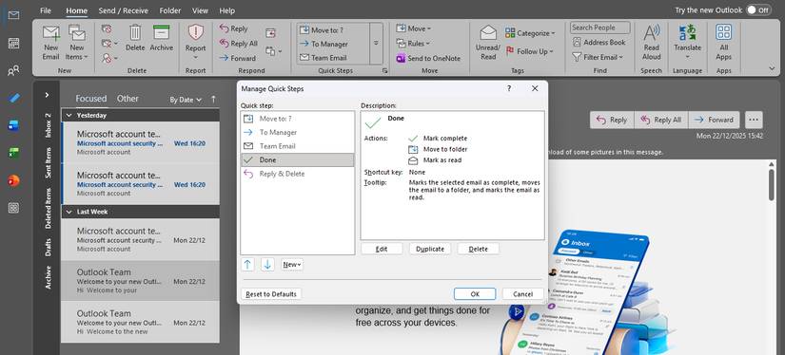Select the Other inbox tab
The image size is (785, 355).
tap(128, 99)
